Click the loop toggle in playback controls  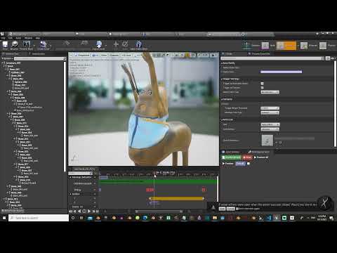pos(105,212)
